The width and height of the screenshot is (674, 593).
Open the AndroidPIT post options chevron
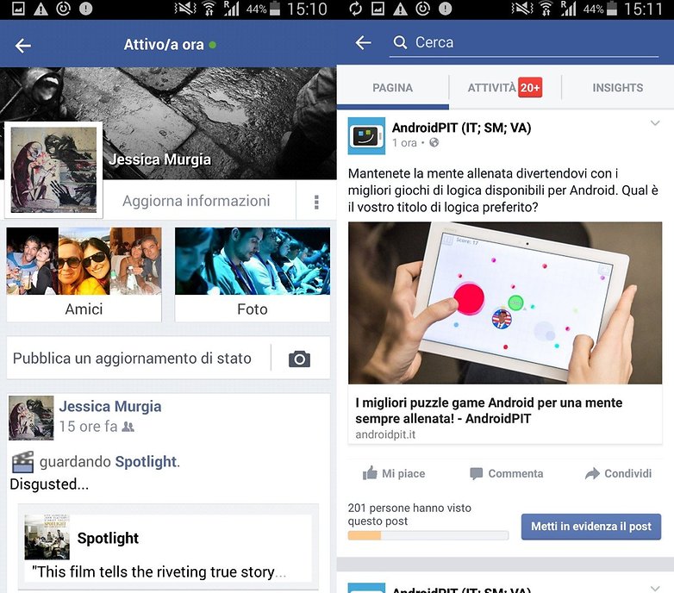[655, 123]
